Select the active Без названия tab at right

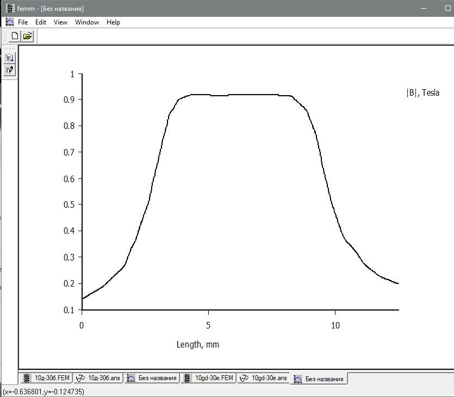(x=319, y=379)
